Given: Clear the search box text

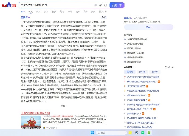Looking at the screenshot, I should pyautogui.click(x=96, y=5).
